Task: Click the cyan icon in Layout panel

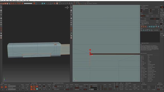Action: pyautogui.click(x=37, y=89)
